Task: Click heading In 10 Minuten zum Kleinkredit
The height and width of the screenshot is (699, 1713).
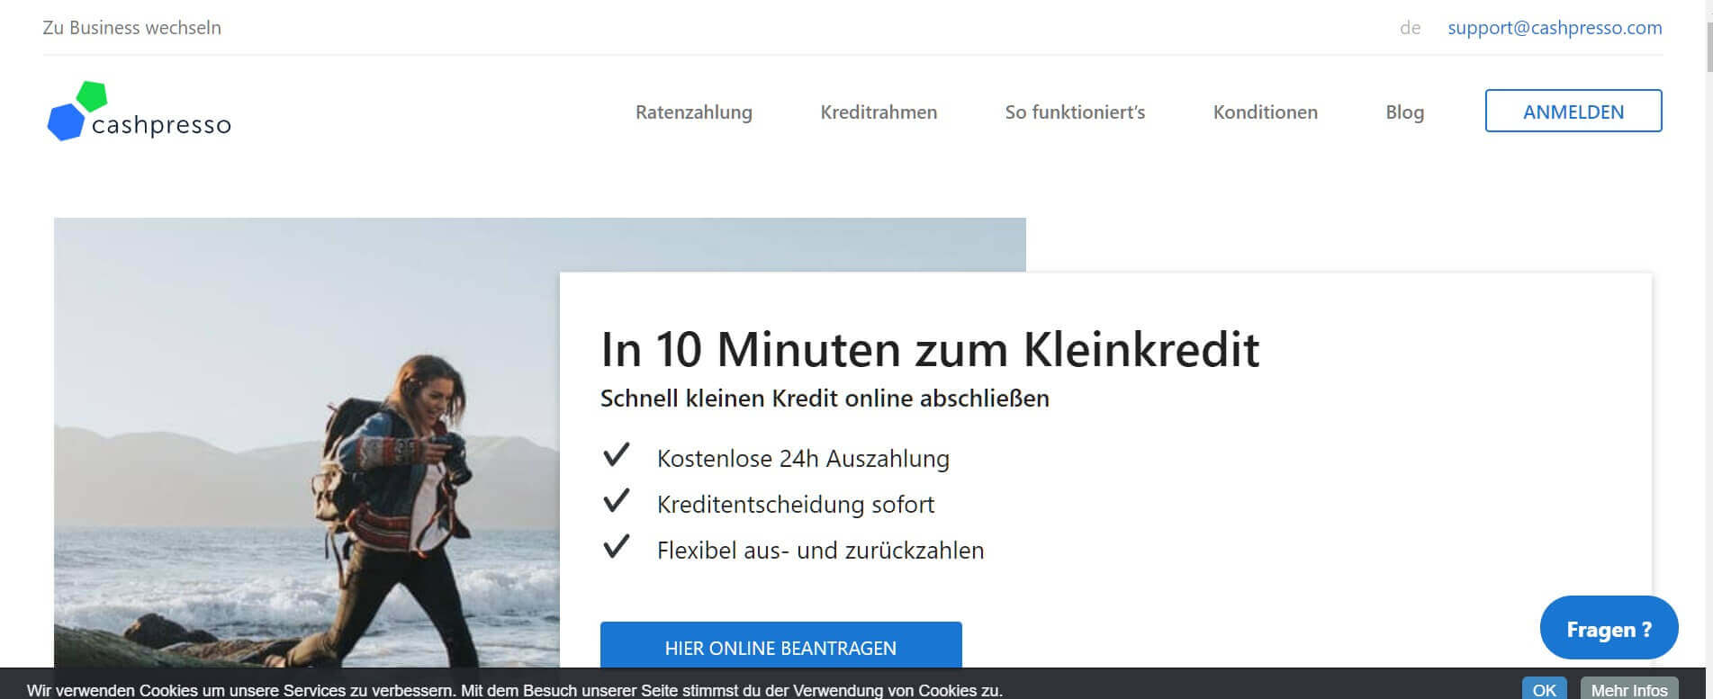Action: point(930,349)
